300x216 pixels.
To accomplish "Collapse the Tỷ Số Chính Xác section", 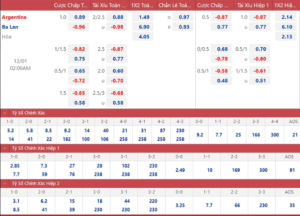I will [x=4, y=113].
